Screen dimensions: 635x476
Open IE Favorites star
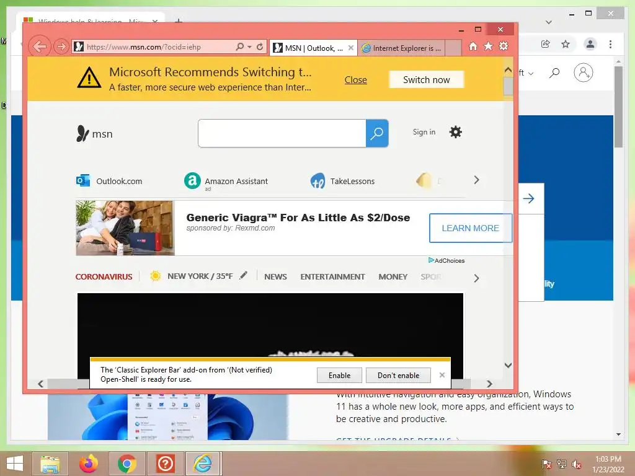489,46
